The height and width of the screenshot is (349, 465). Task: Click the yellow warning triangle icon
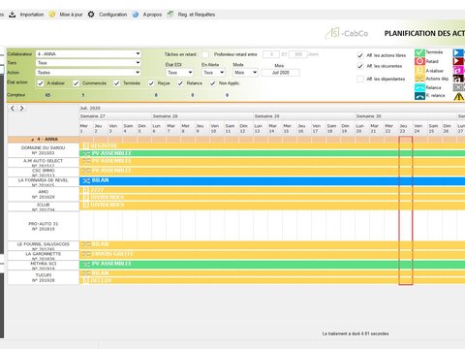(x=458, y=96)
